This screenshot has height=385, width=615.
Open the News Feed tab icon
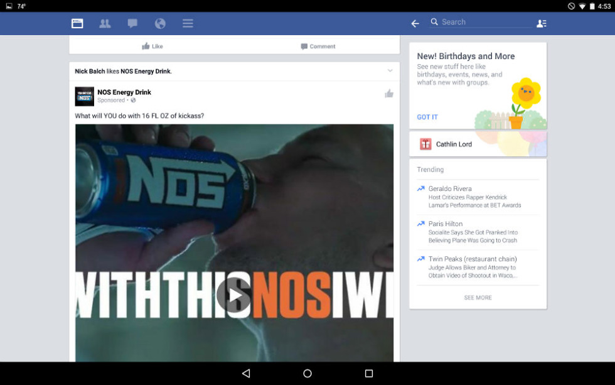[x=77, y=23]
